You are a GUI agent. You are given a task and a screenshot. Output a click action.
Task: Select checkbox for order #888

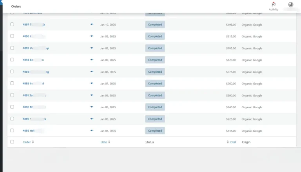(12, 131)
